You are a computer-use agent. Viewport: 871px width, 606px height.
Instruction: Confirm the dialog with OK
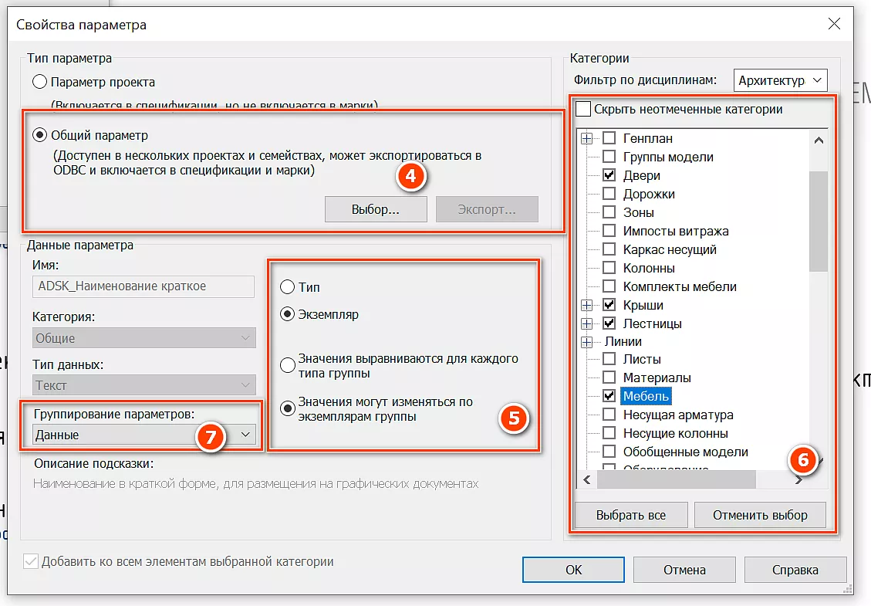pos(573,570)
